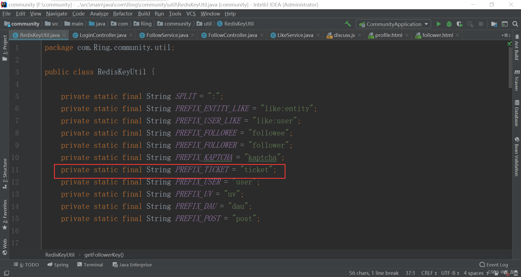Open the Bean Validation side panel
This screenshot has width=521, height=277.
(517, 156)
